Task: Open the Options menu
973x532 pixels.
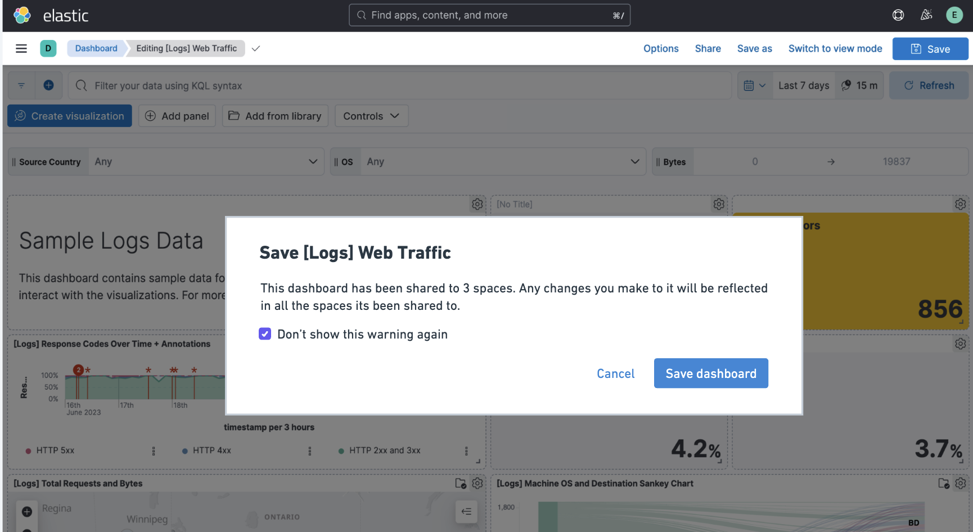Action: [661, 49]
